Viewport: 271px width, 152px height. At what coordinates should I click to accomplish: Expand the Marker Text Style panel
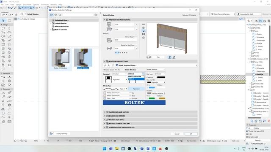[104, 120]
